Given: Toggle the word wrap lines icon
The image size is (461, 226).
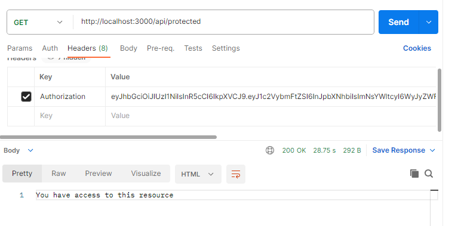Looking at the screenshot, I should (x=236, y=174).
